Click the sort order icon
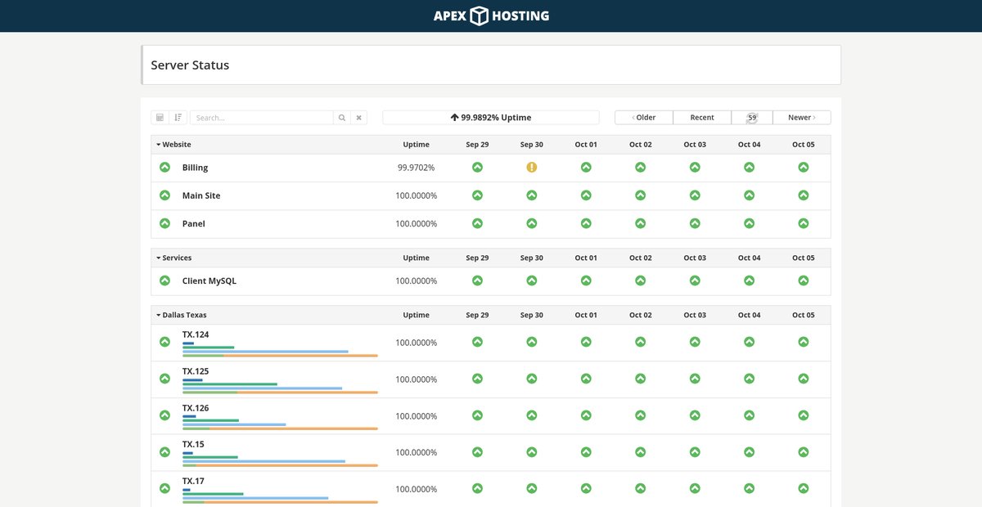The width and height of the screenshot is (982, 507). [178, 118]
